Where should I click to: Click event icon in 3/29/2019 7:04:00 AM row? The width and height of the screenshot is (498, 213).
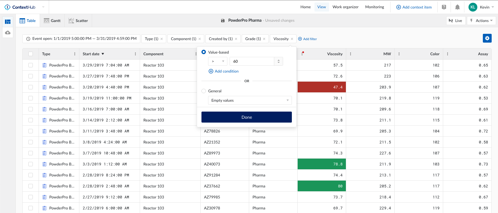click(x=44, y=65)
